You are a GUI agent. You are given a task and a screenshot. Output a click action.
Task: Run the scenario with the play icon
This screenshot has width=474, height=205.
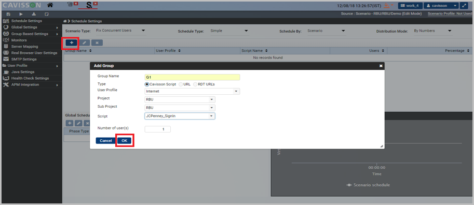21,14
